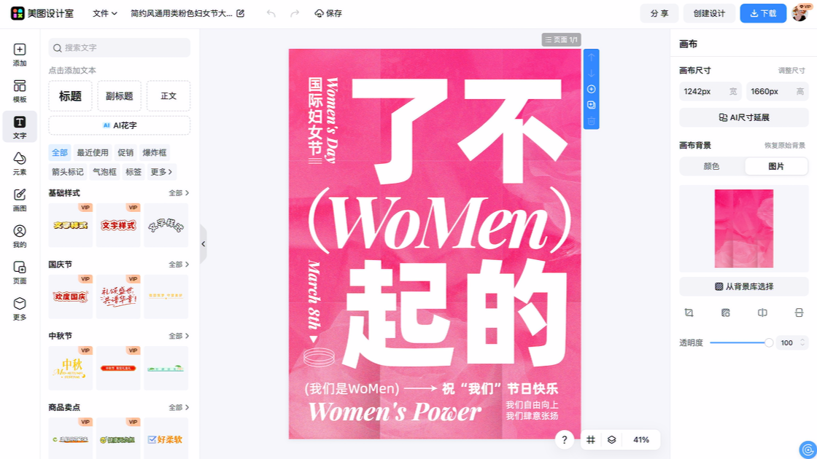817x459 pixels.
Task: Expand 全部 for 国庆节 styles
Action: point(179,264)
